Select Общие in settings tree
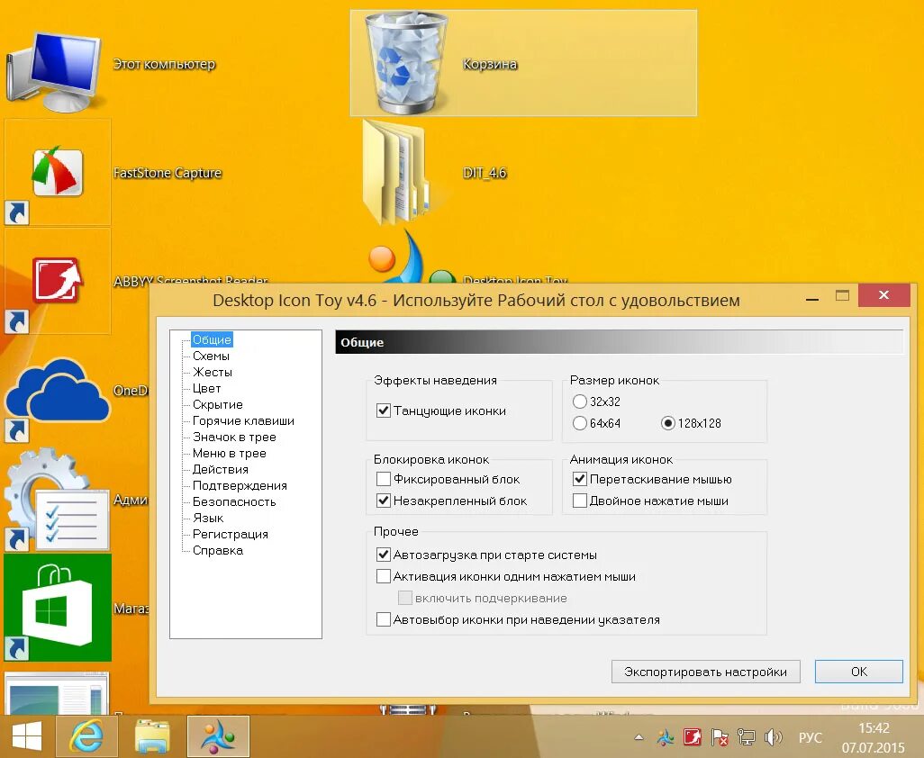Viewport: 924px width, 758px height. pos(212,339)
